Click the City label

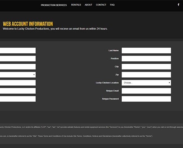pyautogui.click(x=116, y=67)
